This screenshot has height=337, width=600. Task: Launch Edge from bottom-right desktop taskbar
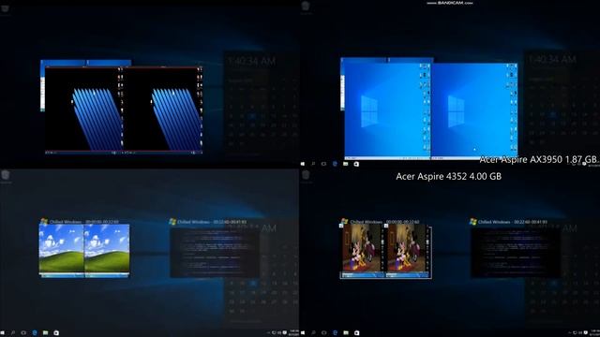335,333
